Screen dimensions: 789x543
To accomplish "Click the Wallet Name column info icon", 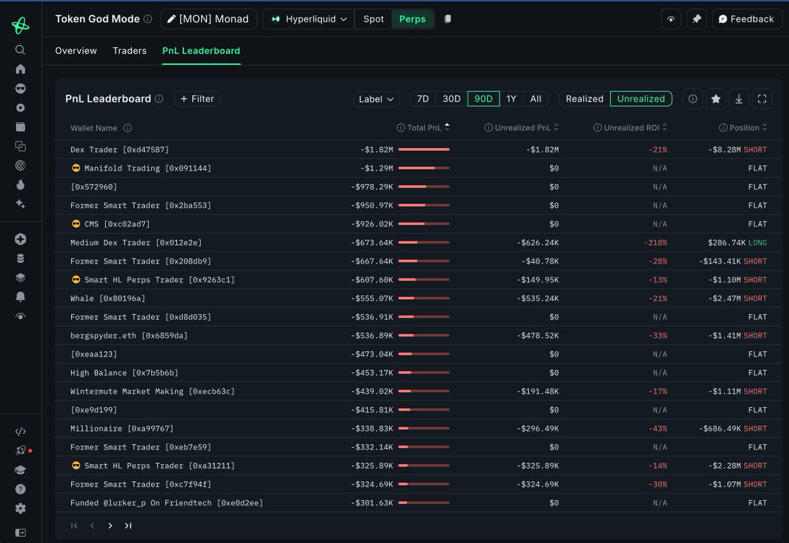I will (x=128, y=128).
